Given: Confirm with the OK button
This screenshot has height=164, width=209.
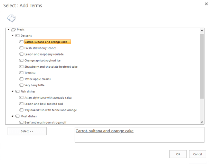Looking at the screenshot, I should (178, 154).
